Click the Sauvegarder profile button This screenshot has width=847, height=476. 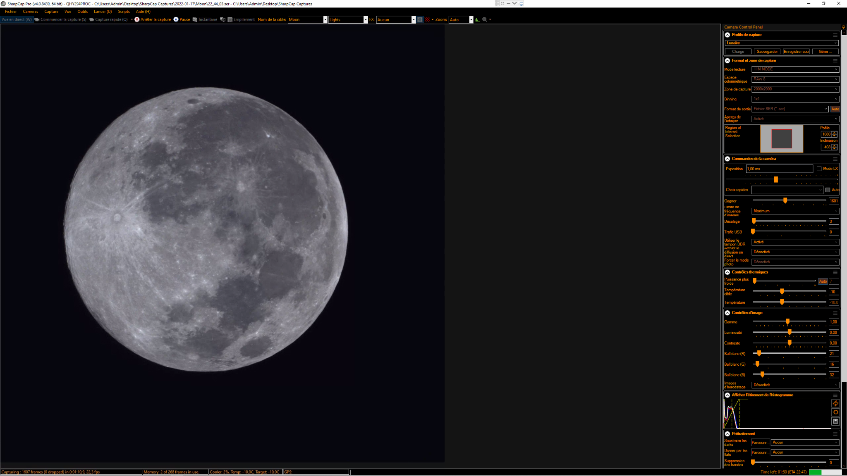point(767,52)
